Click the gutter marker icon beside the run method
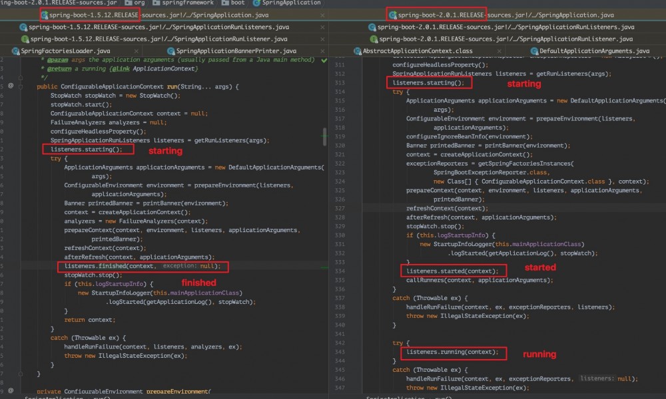This screenshot has height=399, width=666. [x=10, y=85]
